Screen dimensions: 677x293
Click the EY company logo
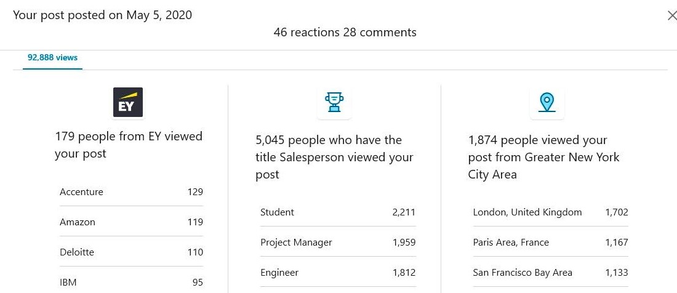(128, 102)
